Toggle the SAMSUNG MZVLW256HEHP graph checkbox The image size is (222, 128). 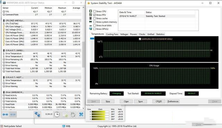pyautogui.click(x=140, y=39)
